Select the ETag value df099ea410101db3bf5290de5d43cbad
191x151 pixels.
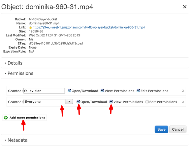[x=56, y=43]
